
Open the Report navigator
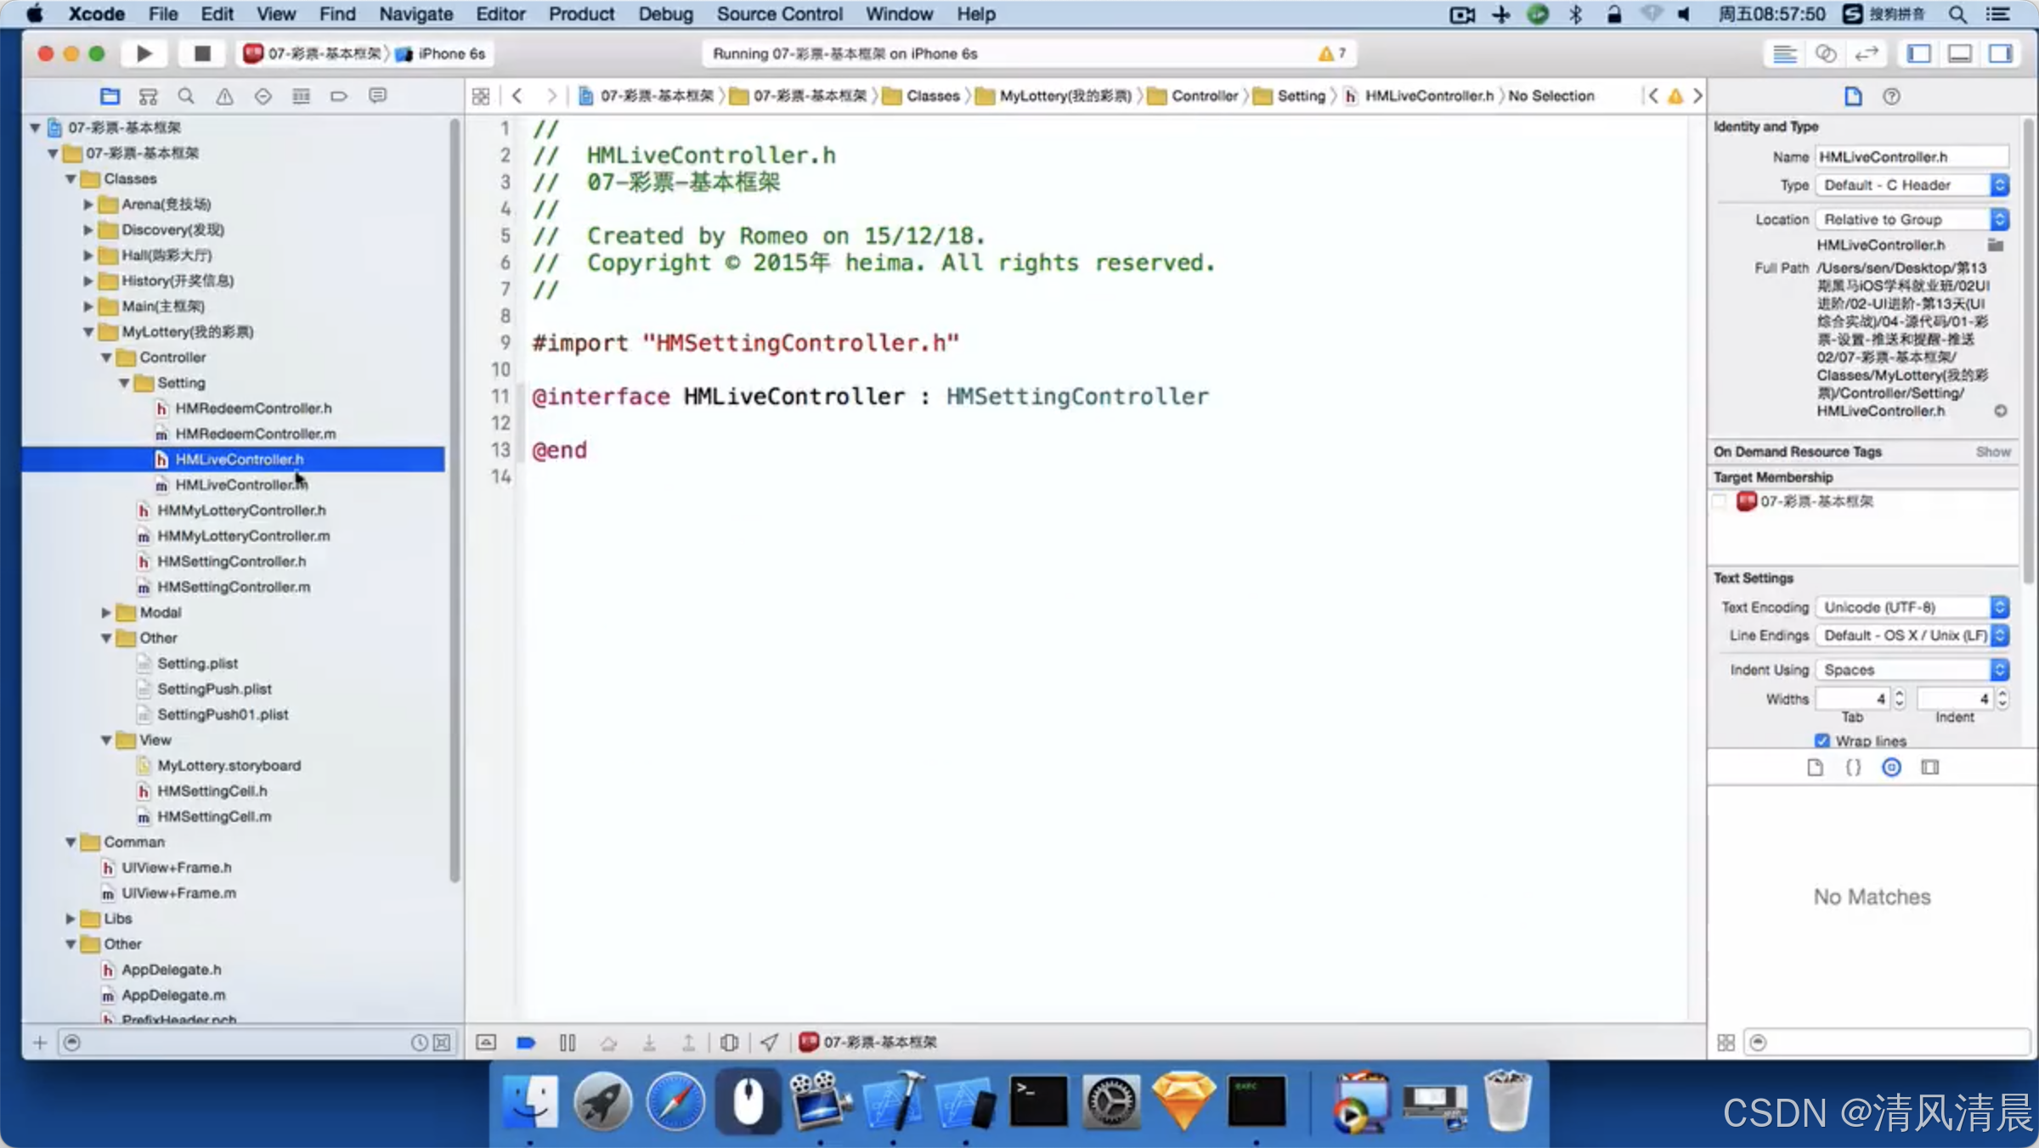point(378,96)
